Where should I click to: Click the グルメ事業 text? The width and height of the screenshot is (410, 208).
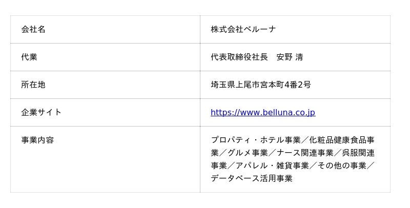tap(248, 153)
